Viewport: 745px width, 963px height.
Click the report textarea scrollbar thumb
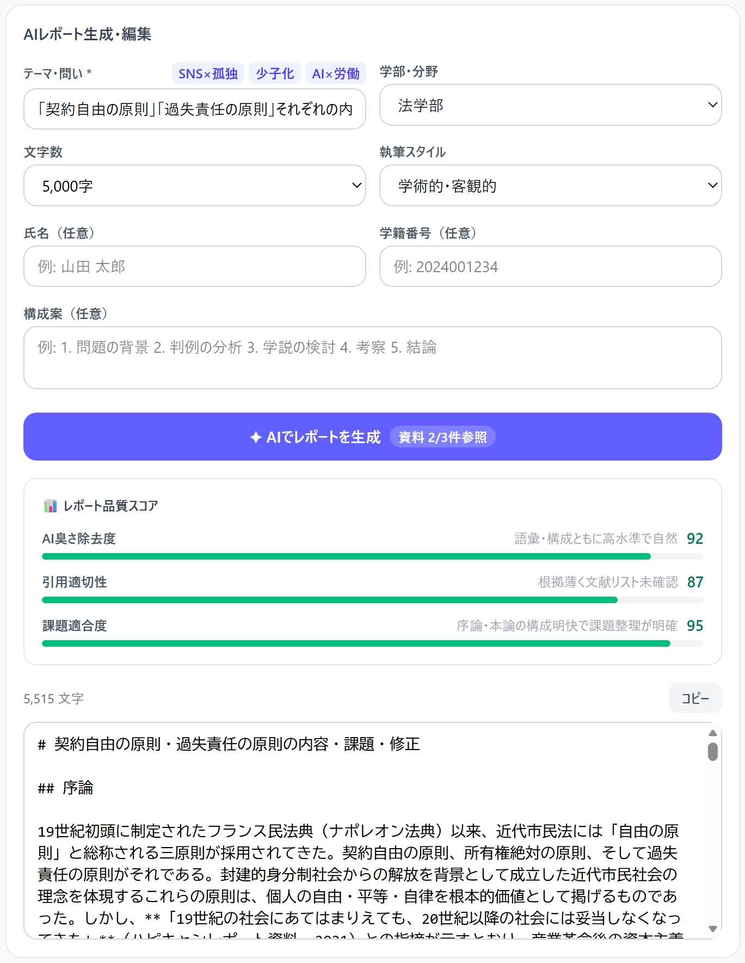(713, 751)
